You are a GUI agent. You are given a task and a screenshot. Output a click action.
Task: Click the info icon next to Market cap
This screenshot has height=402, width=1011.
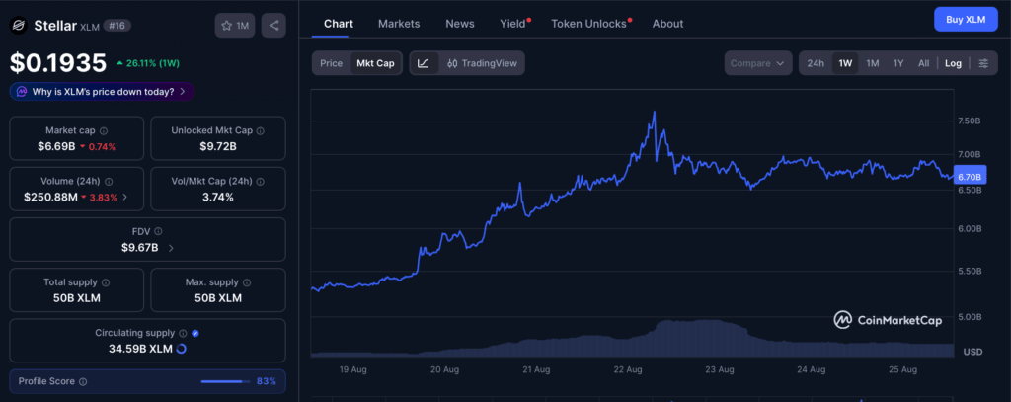pyautogui.click(x=103, y=131)
